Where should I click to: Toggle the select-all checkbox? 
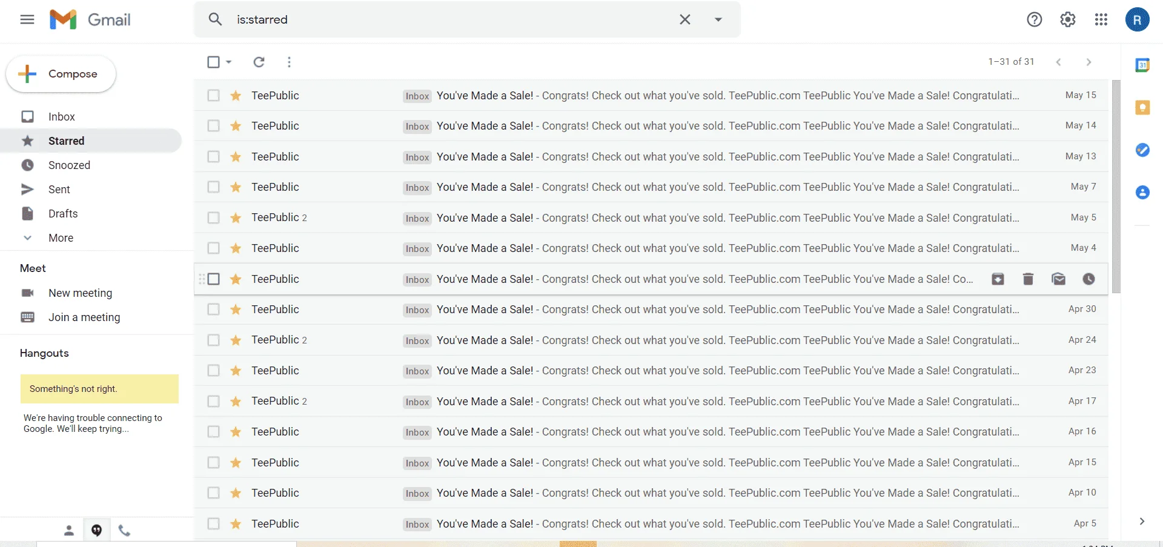pos(213,62)
